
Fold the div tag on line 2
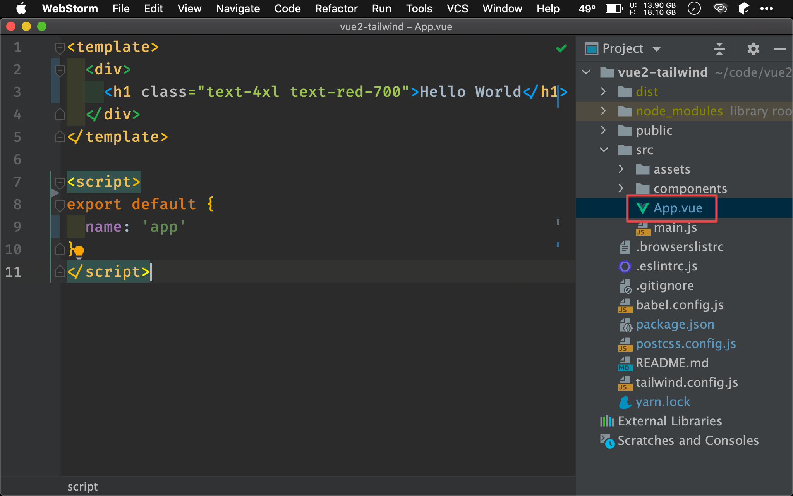[60, 71]
